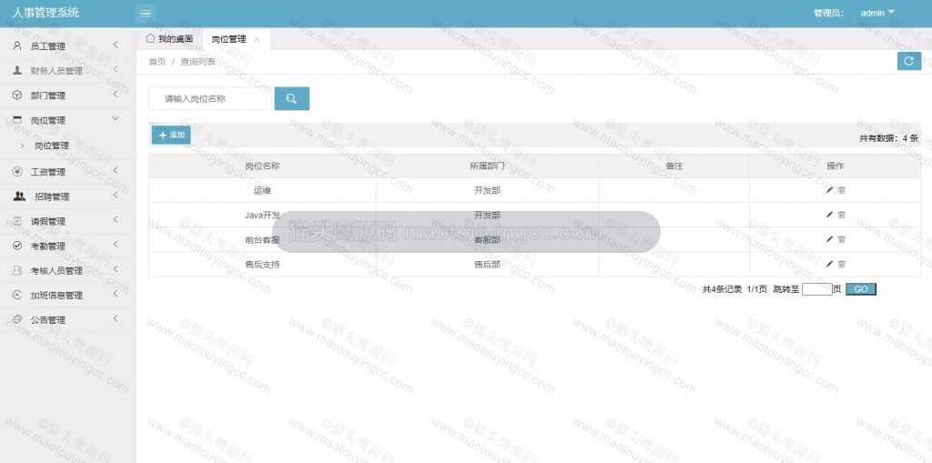
Task: Click the 人事管理系统 title
Action: coord(46,13)
